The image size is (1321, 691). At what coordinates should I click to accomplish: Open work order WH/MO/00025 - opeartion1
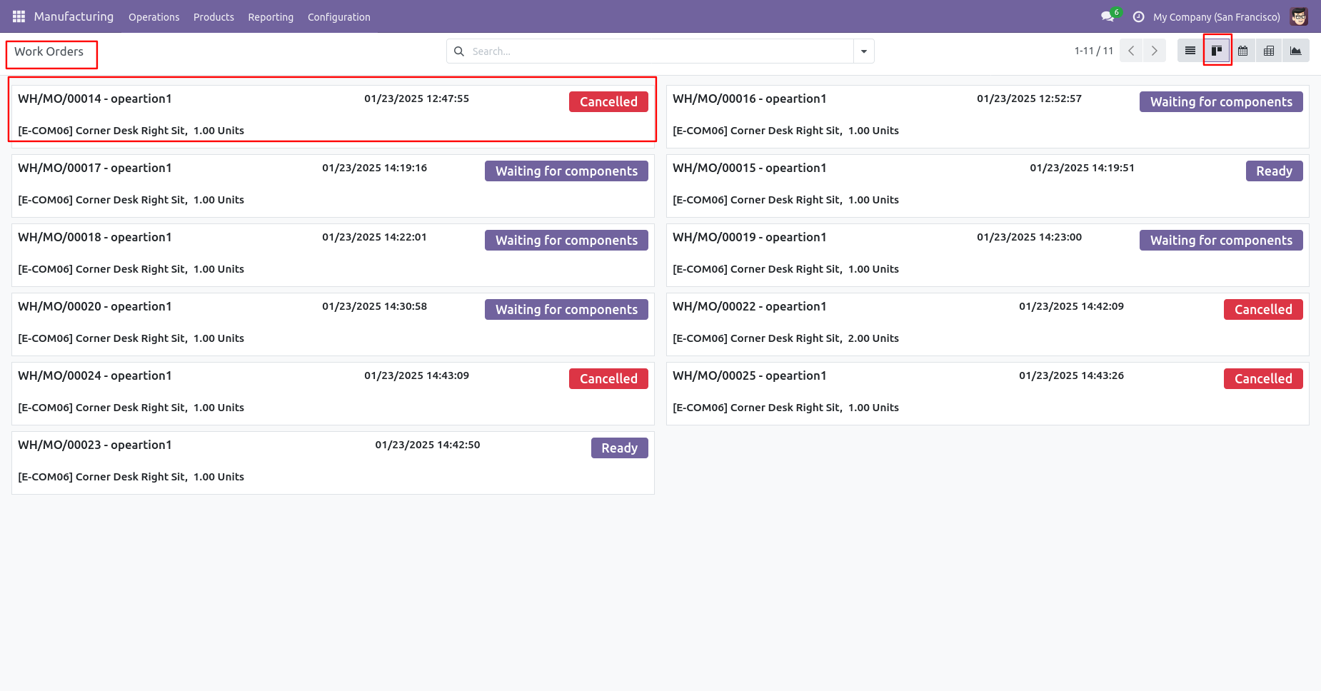coord(988,393)
